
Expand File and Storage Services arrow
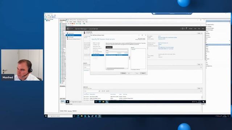[80, 39]
